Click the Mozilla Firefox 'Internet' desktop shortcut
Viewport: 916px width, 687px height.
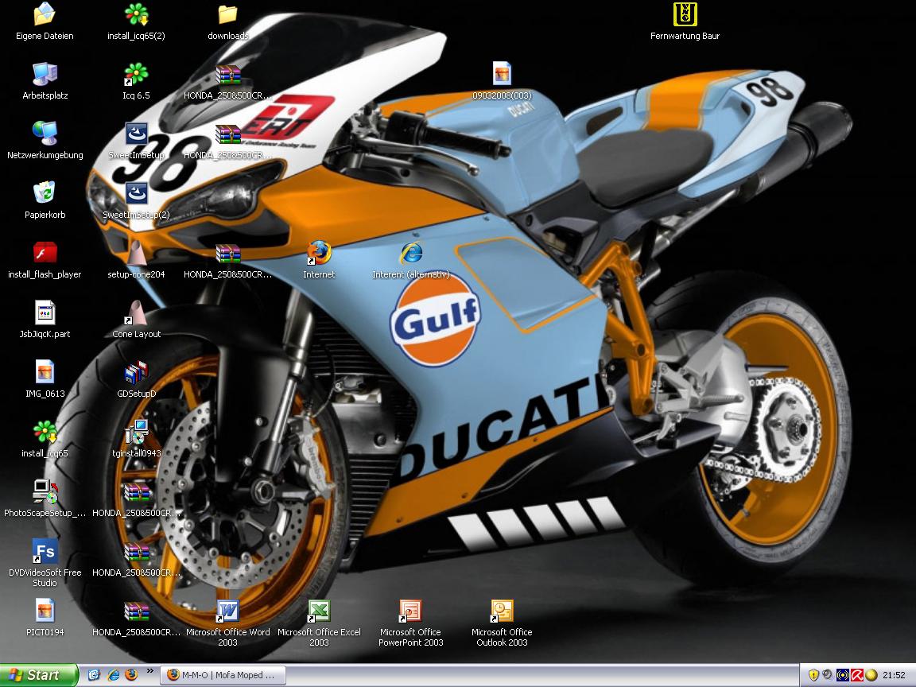[x=319, y=254]
